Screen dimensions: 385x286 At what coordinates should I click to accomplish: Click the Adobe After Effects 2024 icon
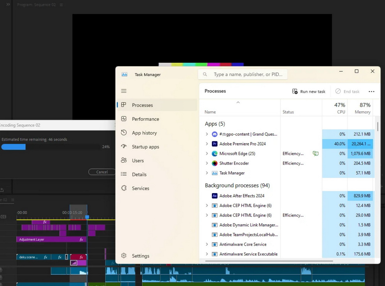point(215,196)
